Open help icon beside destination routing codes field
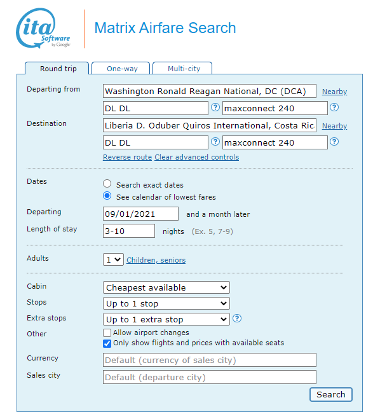Image resolution: width=373 pixels, height=419 pixels. 215,142
